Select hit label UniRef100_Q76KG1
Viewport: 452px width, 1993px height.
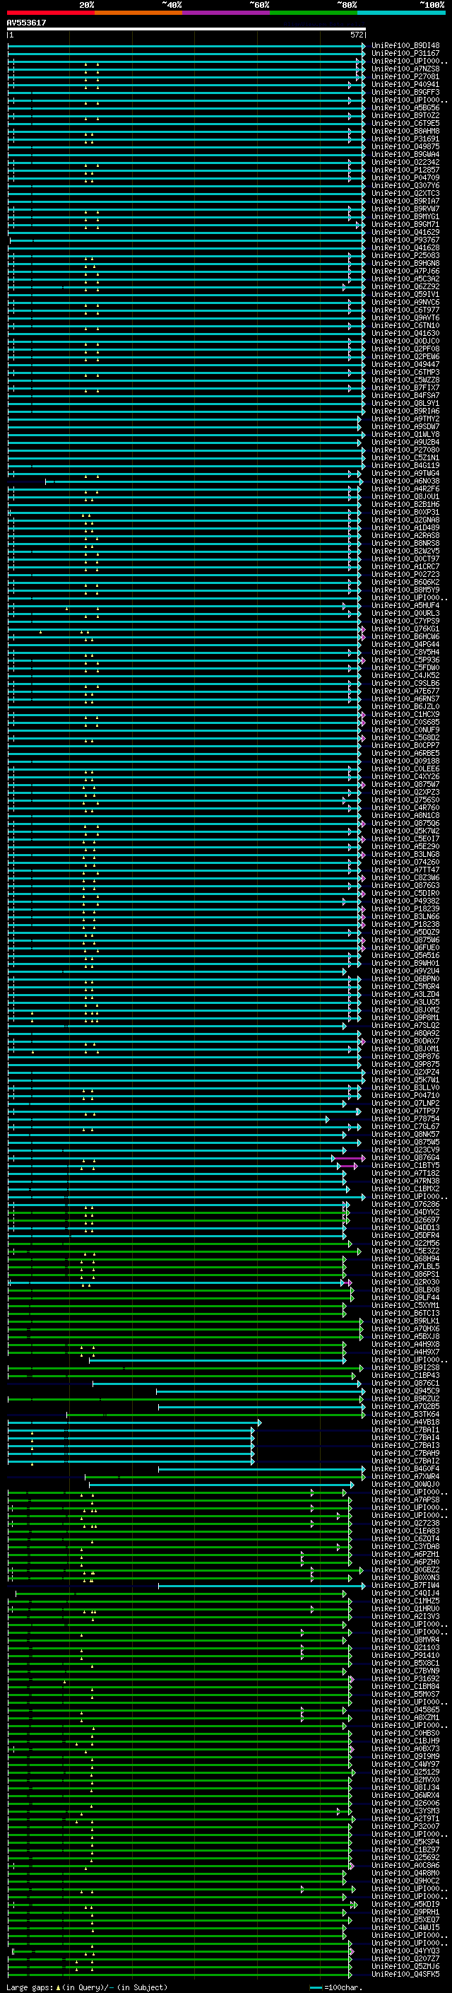(405, 629)
